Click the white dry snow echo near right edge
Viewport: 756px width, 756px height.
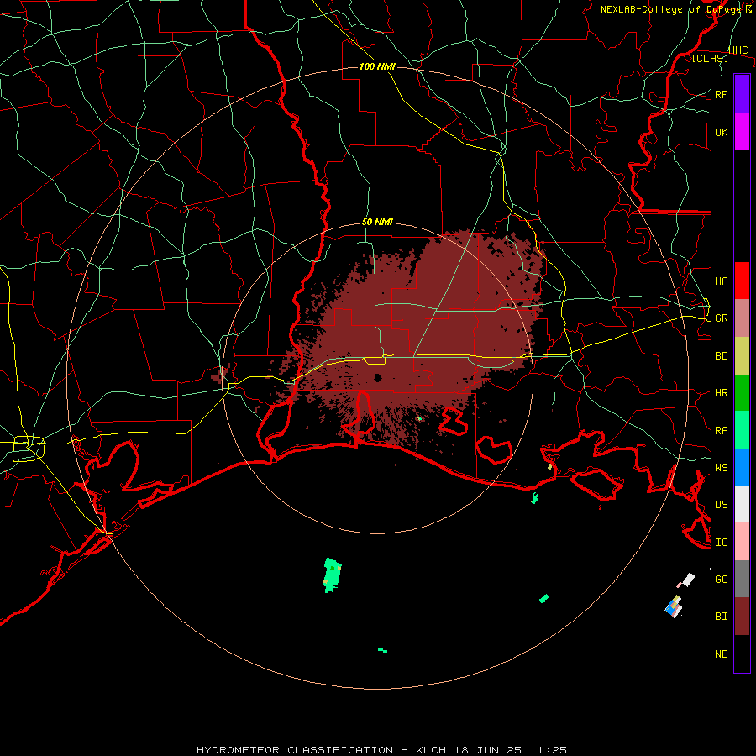coord(688,580)
